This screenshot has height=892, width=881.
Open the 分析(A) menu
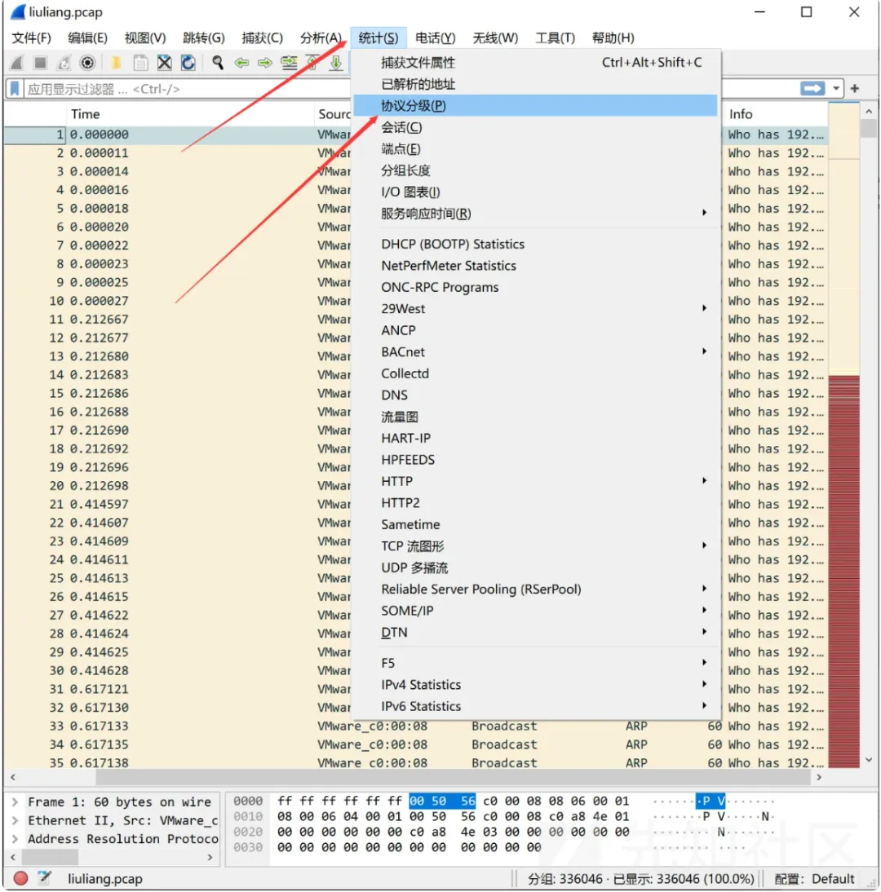click(321, 38)
